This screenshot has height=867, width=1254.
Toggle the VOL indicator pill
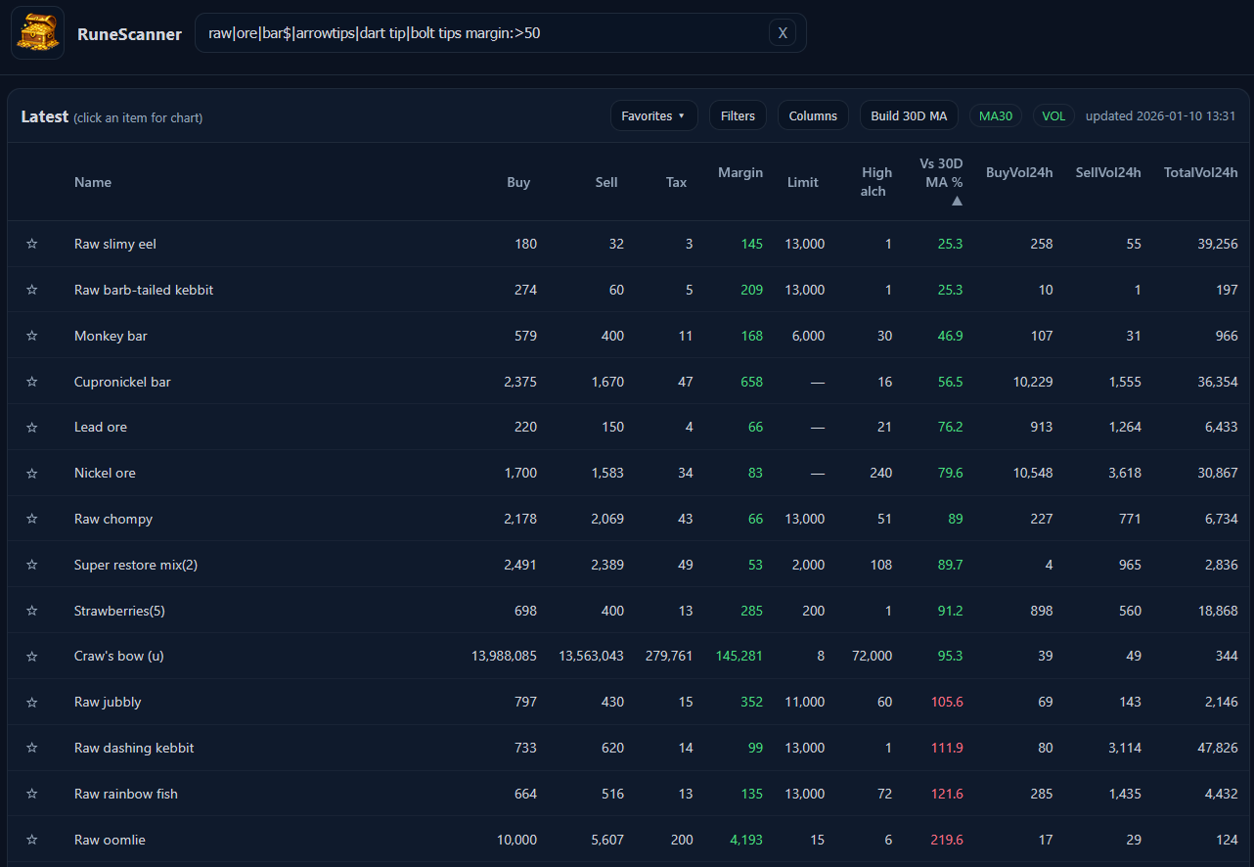[x=1052, y=115]
